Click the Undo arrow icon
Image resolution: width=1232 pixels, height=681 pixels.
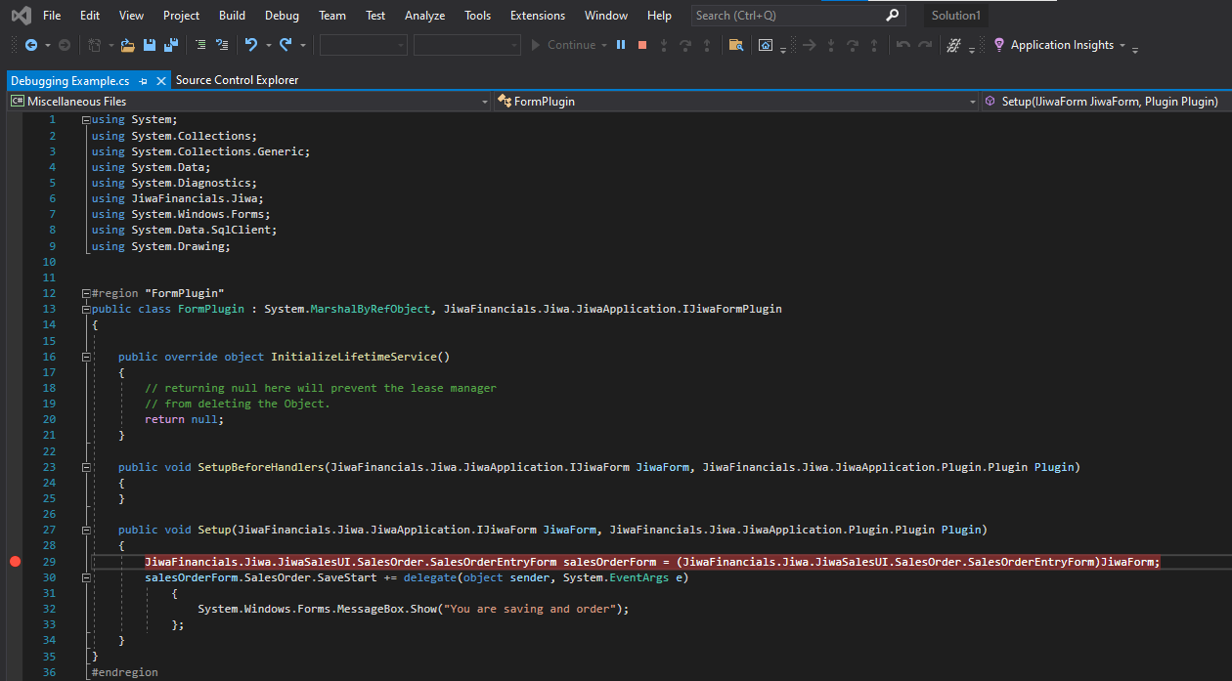tap(251, 45)
